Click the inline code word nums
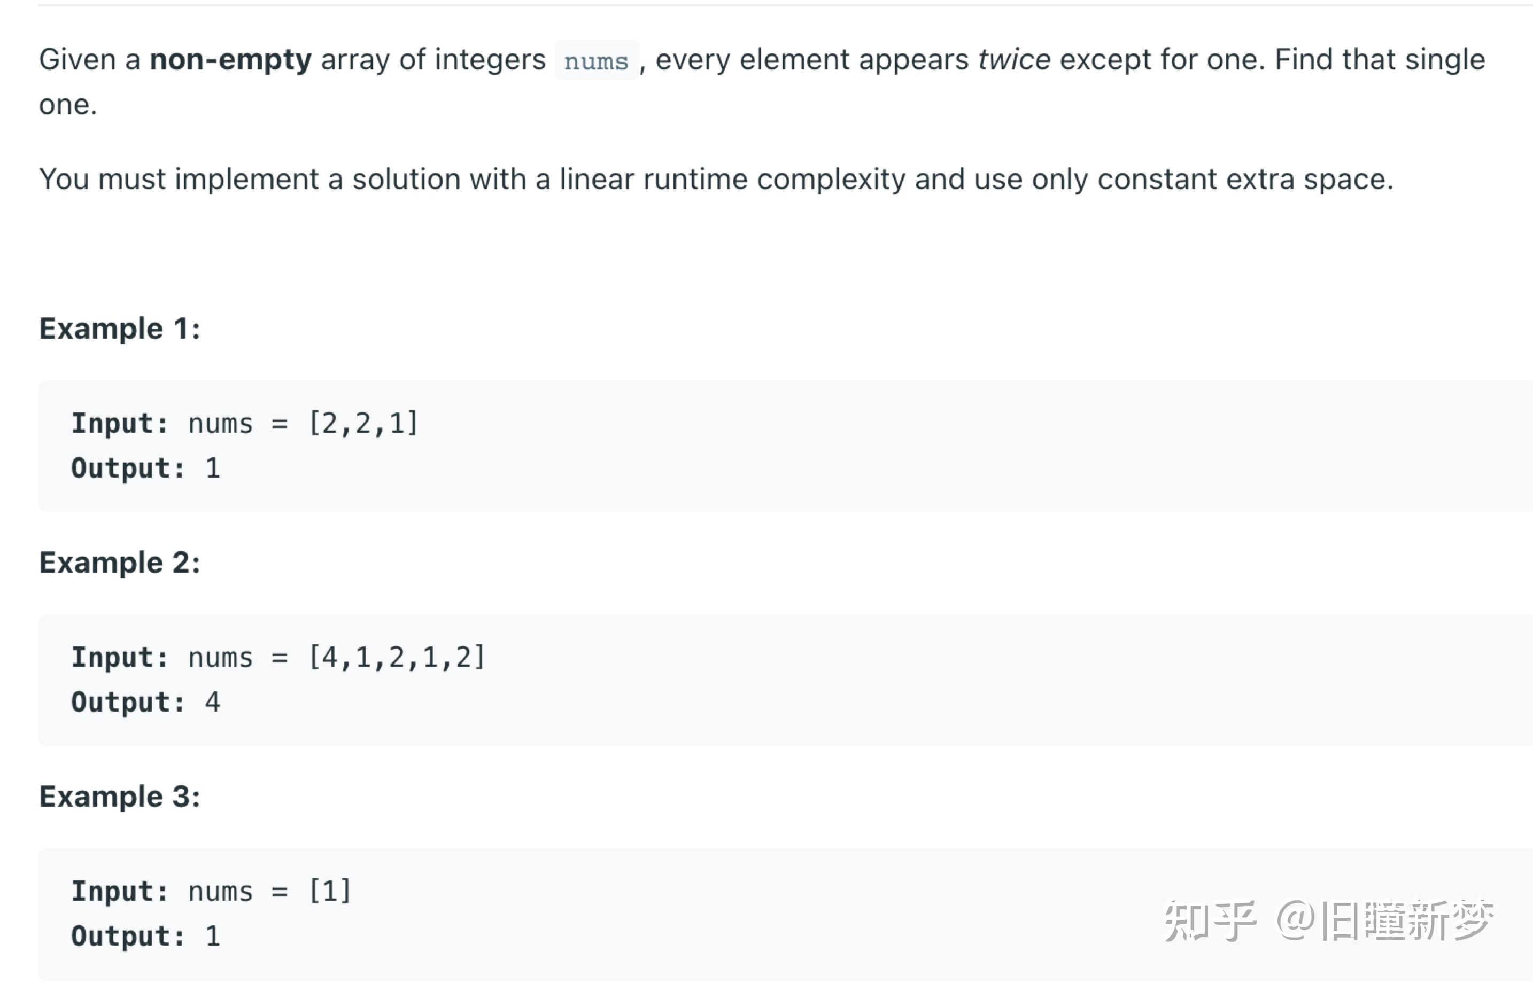 click(x=597, y=61)
